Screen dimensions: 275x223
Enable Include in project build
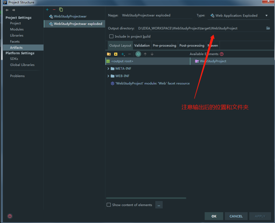(111, 36)
